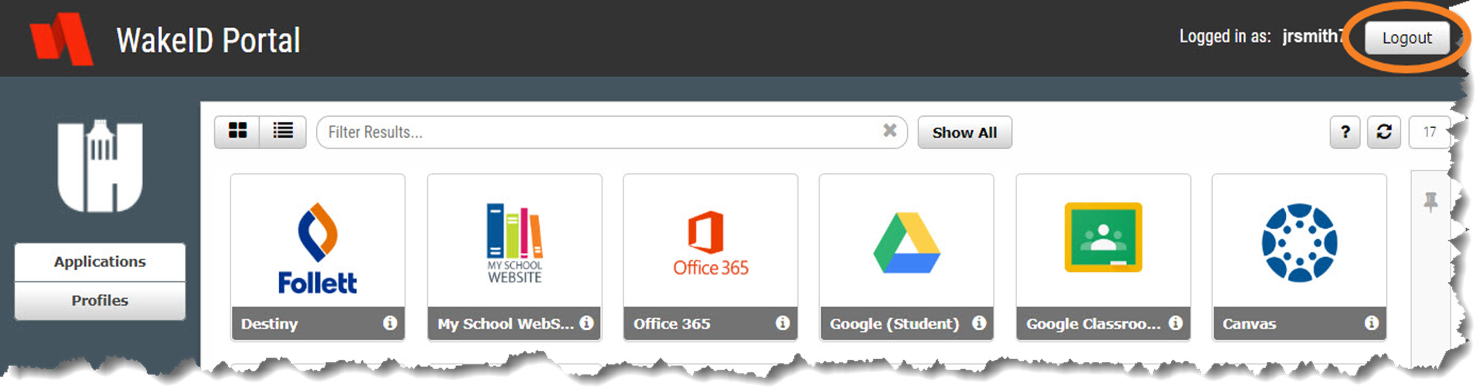The height and width of the screenshot is (387, 1476).
Task: Show info for Canvas
Action: tap(1371, 323)
